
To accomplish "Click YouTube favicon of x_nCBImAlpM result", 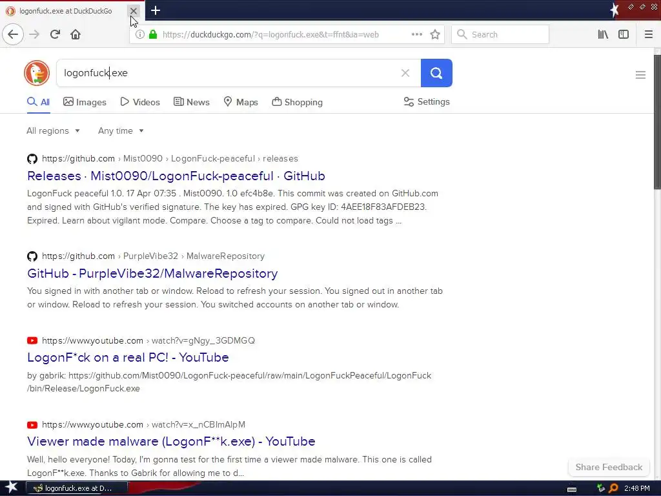I will click(32, 425).
